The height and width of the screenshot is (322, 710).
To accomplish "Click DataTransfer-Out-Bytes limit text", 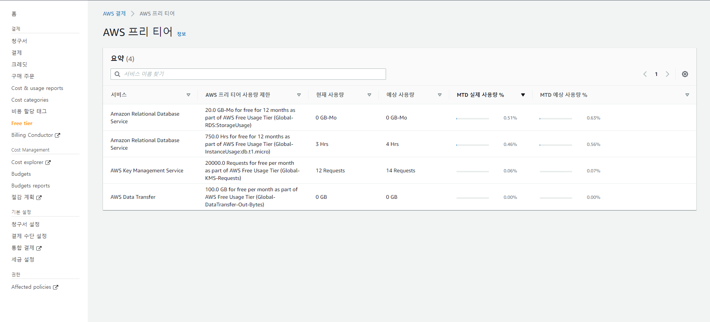I will click(x=251, y=197).
